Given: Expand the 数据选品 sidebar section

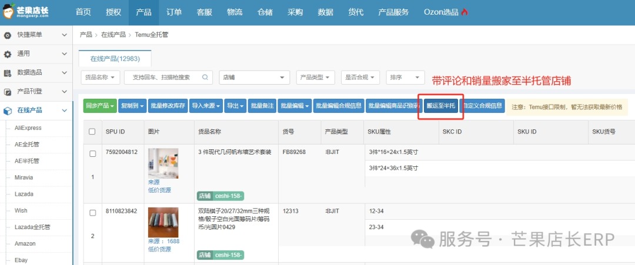Looking at the screenshot, I should [64, 73].
